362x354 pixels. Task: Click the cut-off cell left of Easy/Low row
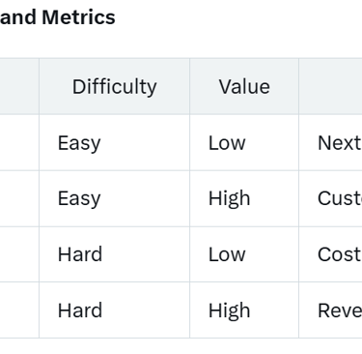(19, 142)
